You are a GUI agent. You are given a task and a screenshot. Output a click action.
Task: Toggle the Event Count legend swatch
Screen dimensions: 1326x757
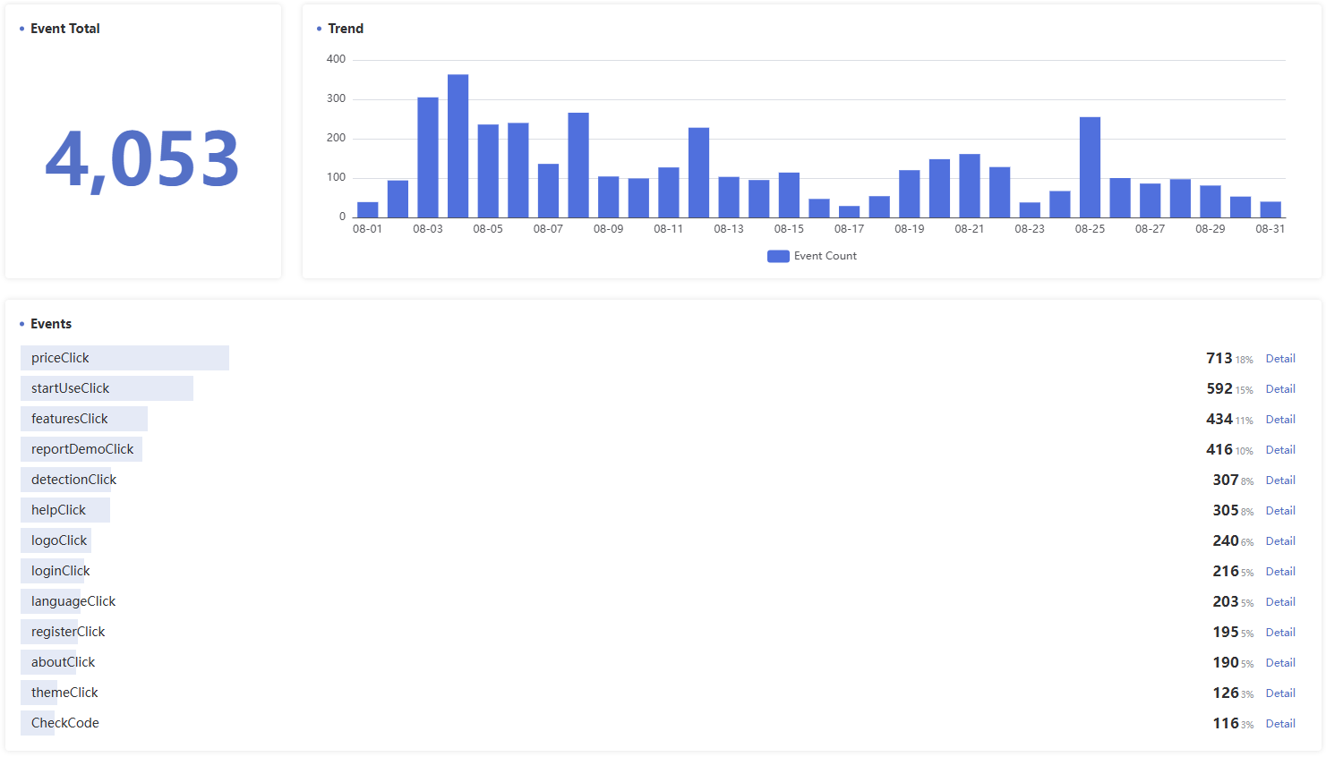pos(778,256)
